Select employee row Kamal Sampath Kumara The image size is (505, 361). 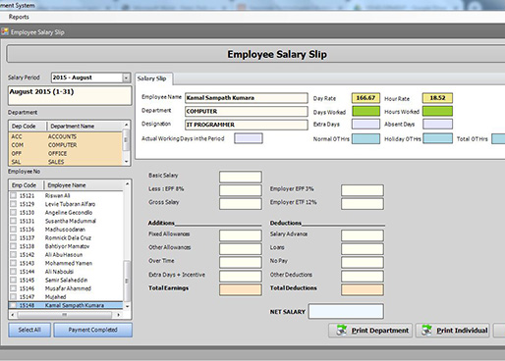click(66, 305)
